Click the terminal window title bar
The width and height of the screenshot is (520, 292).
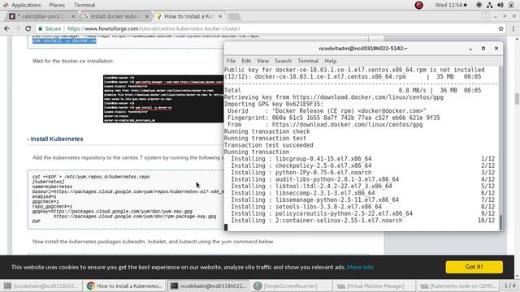point(363,49)
